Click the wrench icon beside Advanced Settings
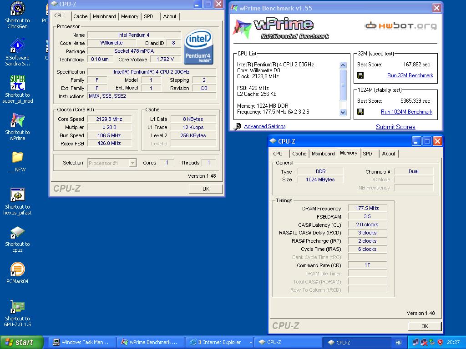The width and height of the screenshot is (466, 349). [237, 127]
